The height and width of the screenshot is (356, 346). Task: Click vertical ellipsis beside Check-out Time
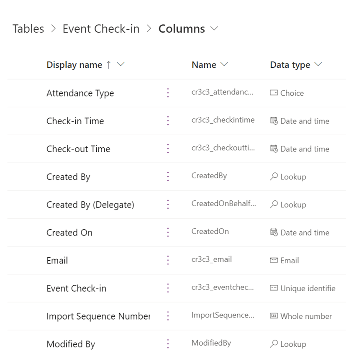pos(168,149)
